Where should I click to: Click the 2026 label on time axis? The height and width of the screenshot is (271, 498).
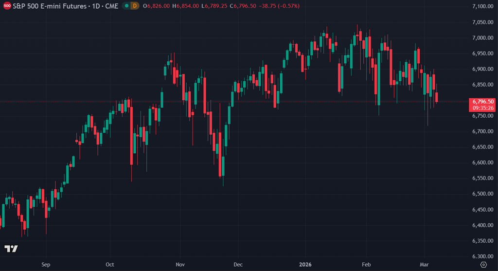tap(305, 265)
